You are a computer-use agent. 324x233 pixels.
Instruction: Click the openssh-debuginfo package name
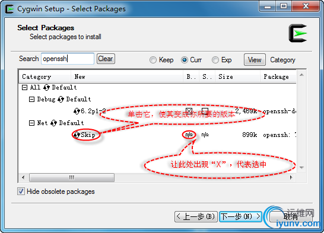(x=279, y=111)
